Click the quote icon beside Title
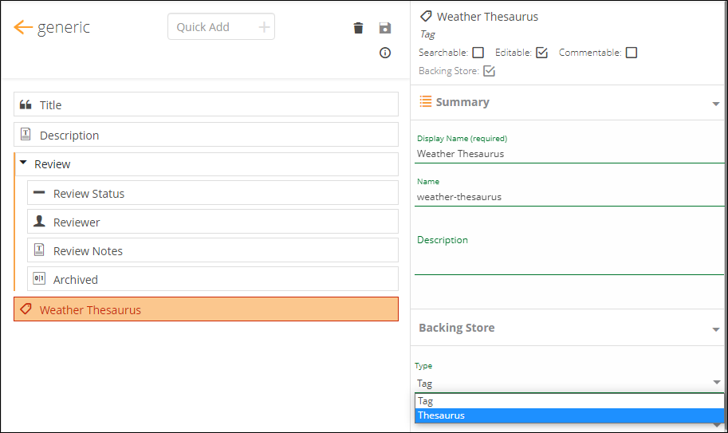Screen dimensions: 728x433 click(26, 104)
